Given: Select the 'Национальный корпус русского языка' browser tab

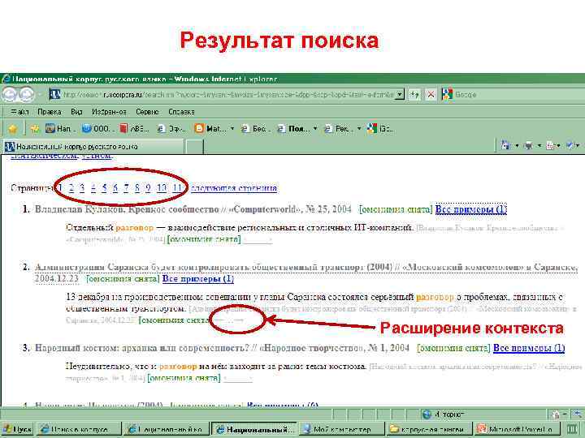Looking at the screenshot, I should point(93,146).
